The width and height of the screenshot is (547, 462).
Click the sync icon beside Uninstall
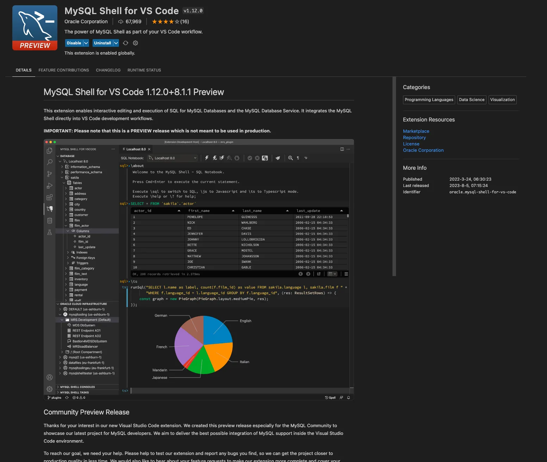point(126,43)
